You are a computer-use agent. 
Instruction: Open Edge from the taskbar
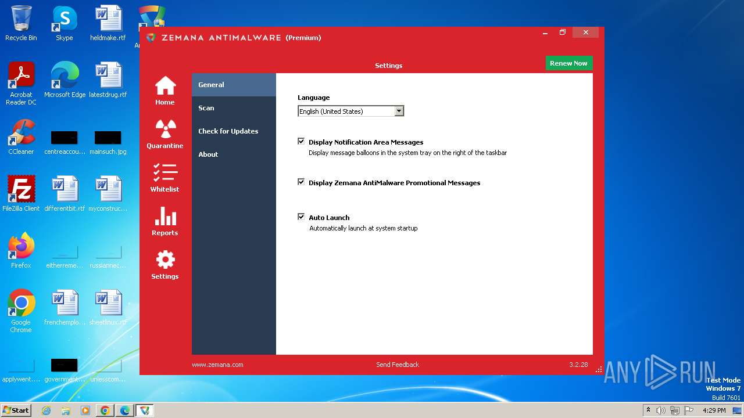(125, 410)
